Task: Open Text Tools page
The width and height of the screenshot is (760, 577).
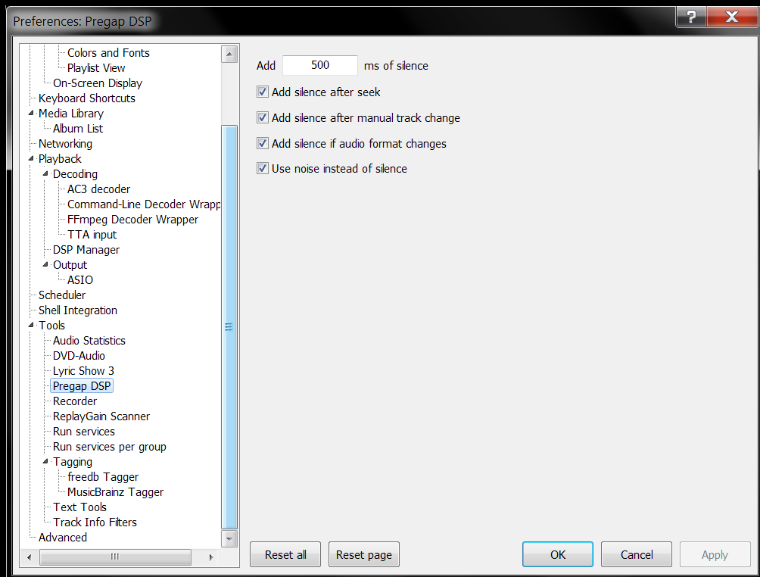Action: [80, 507]
